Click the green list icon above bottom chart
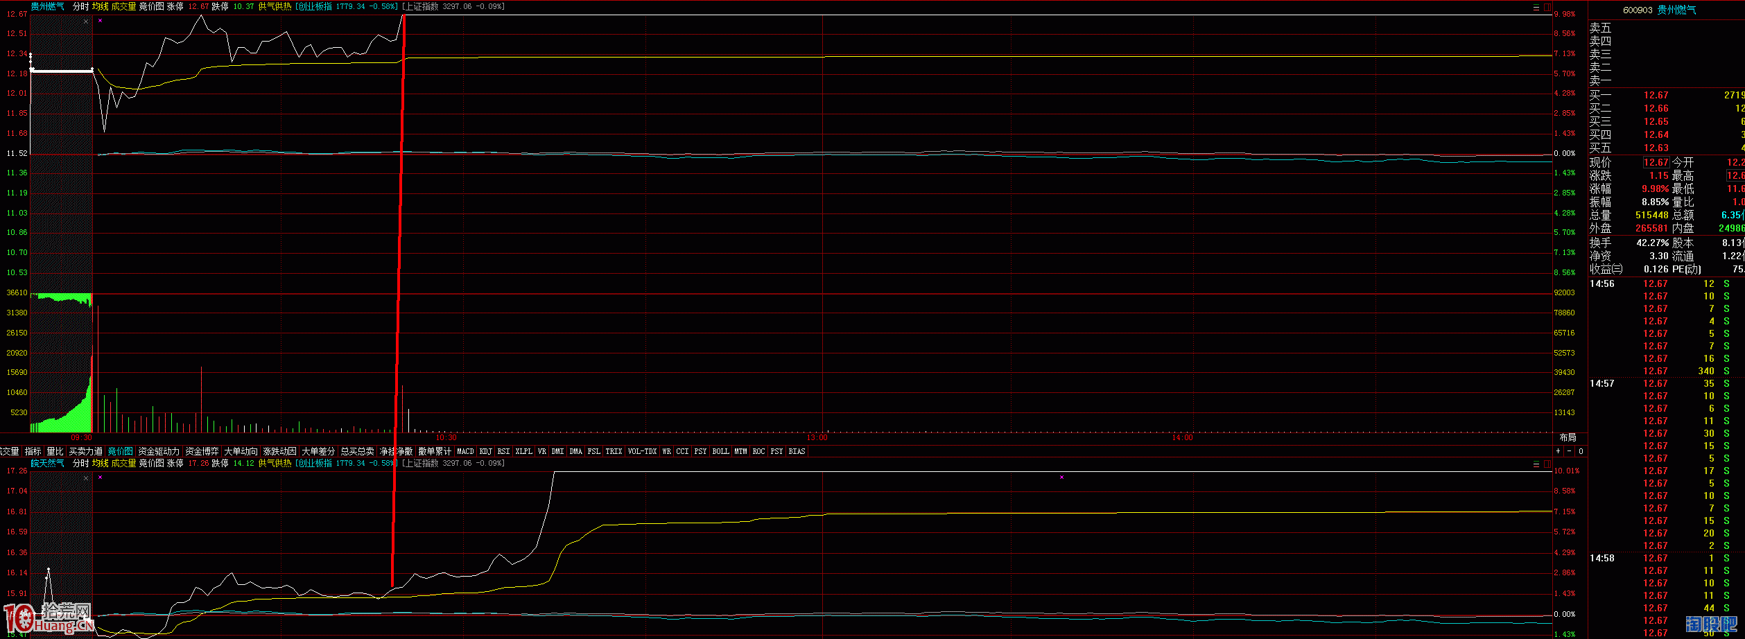This screenshot has height=639, width=1745. coord(1536,464)
